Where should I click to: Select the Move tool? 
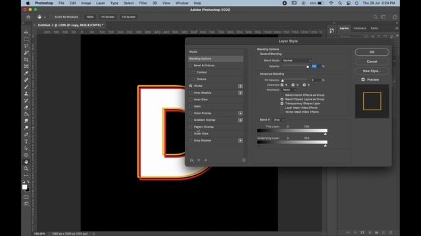(x=26, y=32)
